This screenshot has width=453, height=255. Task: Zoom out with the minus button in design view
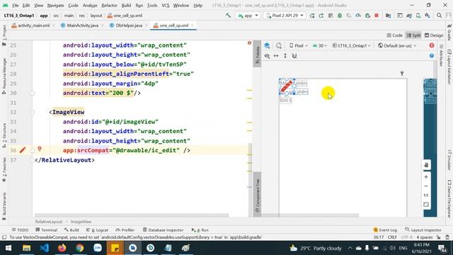tap(426, 186)
